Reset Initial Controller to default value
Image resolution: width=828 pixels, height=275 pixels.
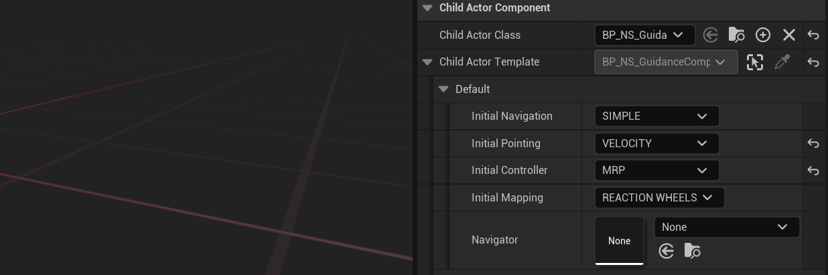(813, 171)
